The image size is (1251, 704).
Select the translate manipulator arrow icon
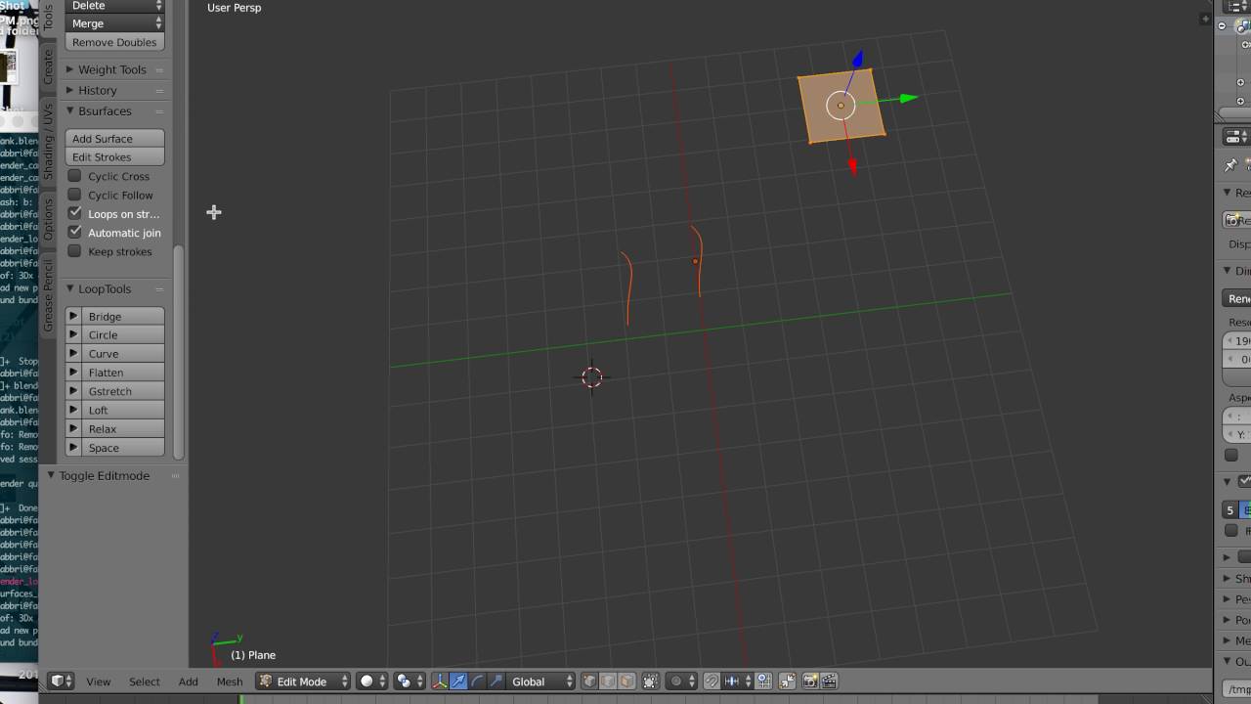[x=458, y=682]
